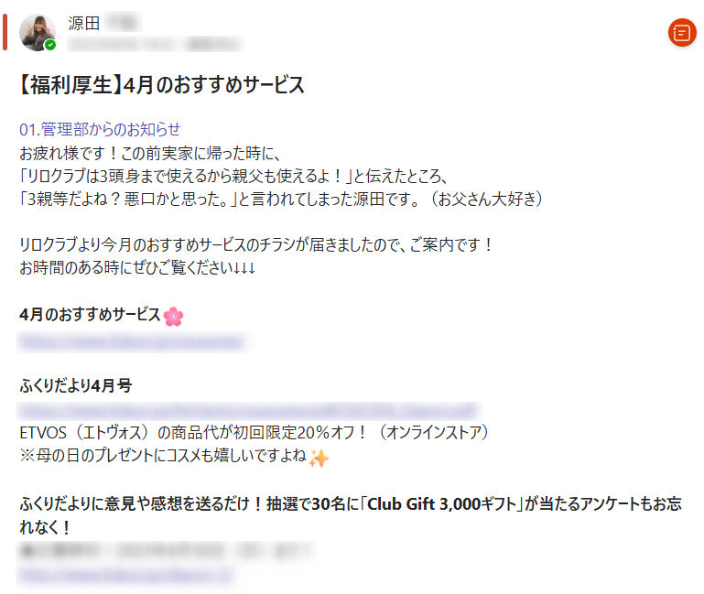Click the ETVOS discount line text

[x=255, y=433]
